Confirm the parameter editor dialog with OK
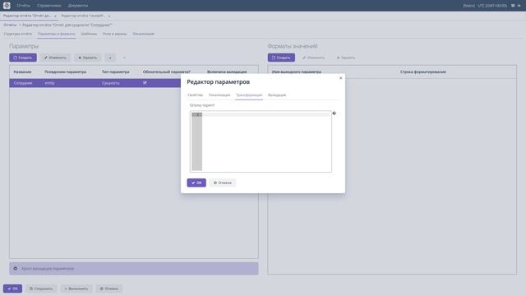 [196, 183]
